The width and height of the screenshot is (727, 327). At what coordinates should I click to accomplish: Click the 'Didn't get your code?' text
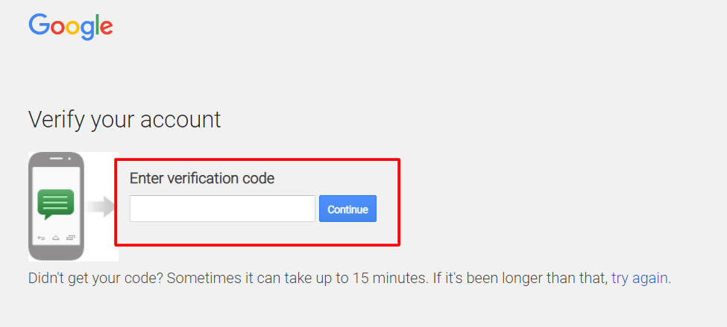(x=95, y=279)
